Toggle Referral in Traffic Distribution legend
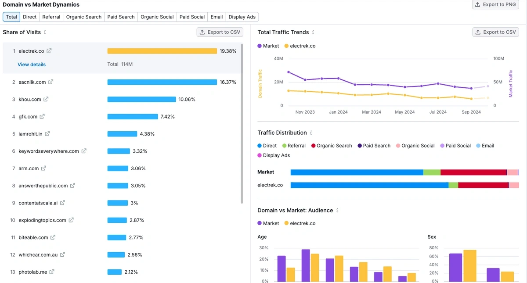 (294, 146)
